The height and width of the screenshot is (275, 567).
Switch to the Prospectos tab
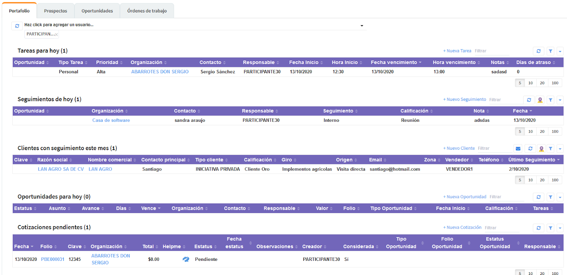[56, 11]
